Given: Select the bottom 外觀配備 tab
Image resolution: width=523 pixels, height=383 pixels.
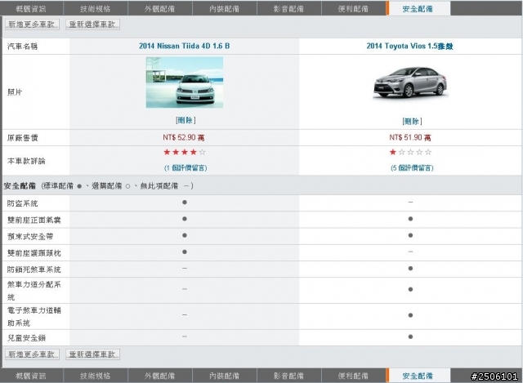Looking at the screenshot, I should tap(160, 376).
